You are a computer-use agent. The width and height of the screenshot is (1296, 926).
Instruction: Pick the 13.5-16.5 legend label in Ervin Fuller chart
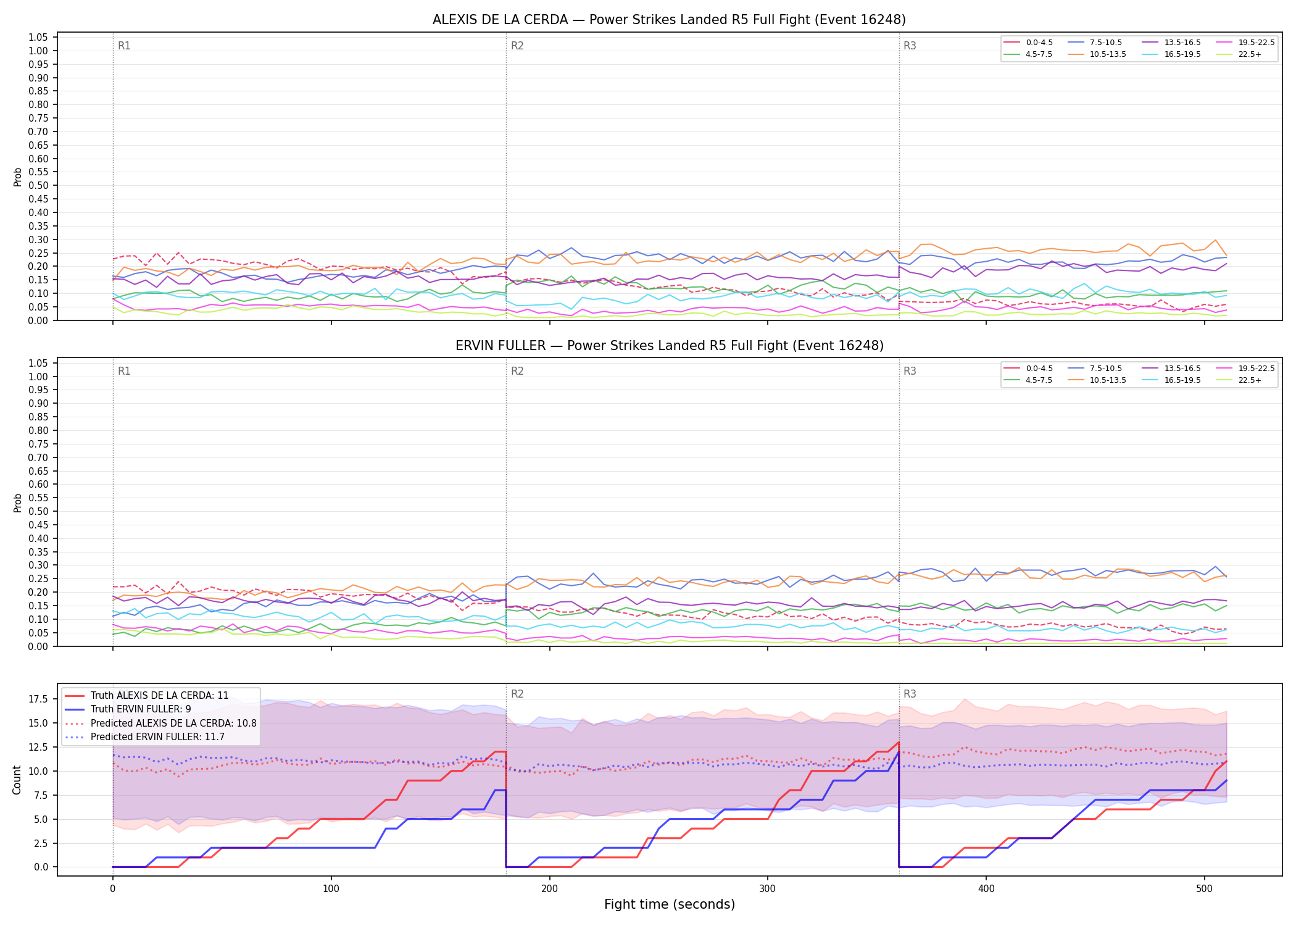coord(1182,369)
